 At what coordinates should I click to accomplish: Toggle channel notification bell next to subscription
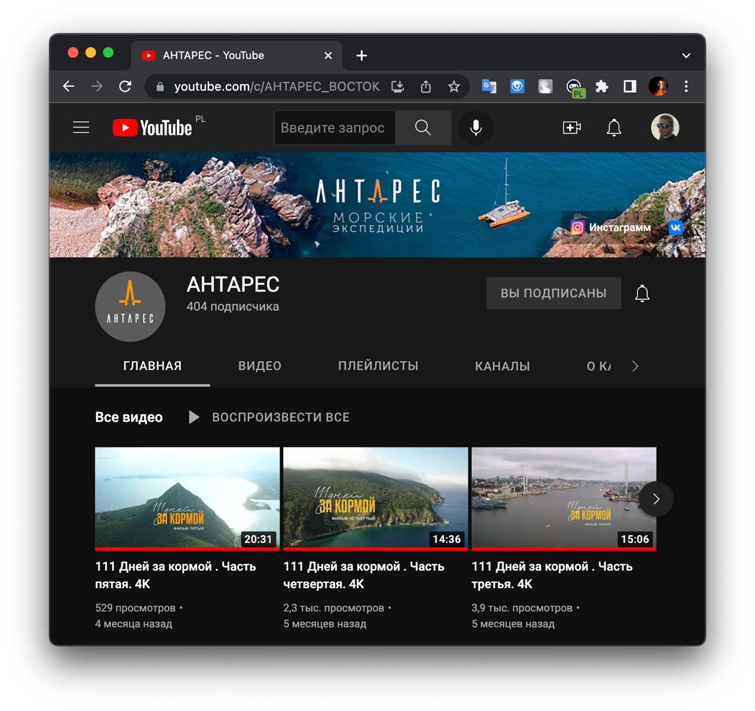coord(642,293)
